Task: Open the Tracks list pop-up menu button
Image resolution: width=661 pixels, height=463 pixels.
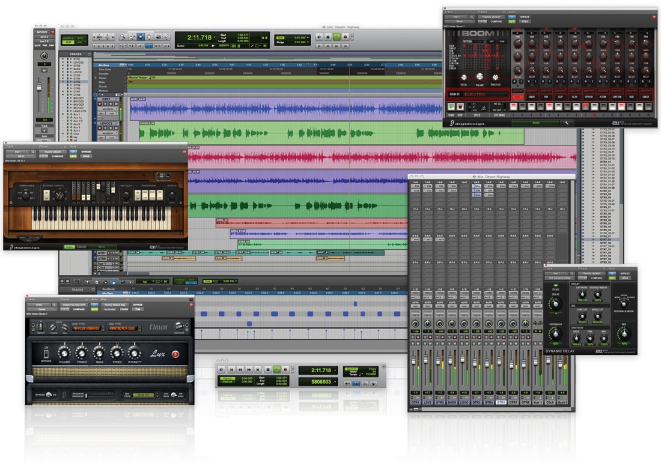Action: point(90,54)
